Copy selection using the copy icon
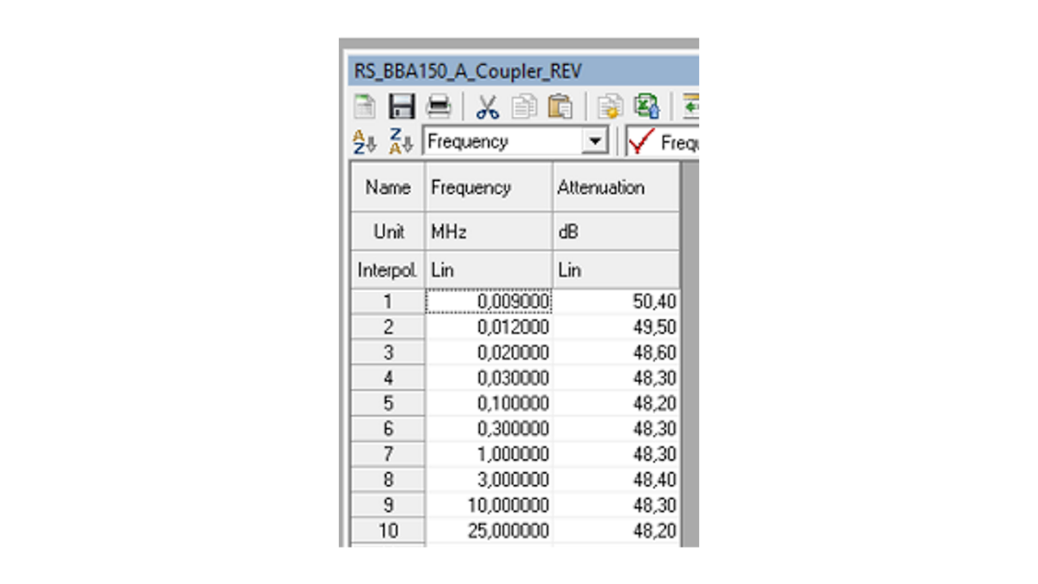1038x584 pixels. point(525,106)
